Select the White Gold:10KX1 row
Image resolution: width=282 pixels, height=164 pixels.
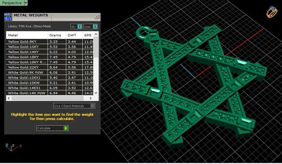(50, 78)
